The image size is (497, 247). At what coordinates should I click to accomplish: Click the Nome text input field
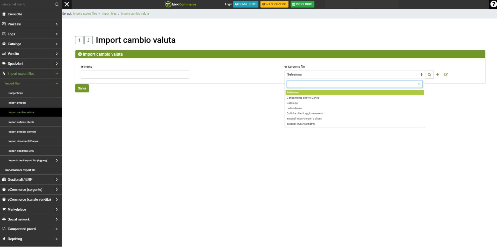pos(135,75)
